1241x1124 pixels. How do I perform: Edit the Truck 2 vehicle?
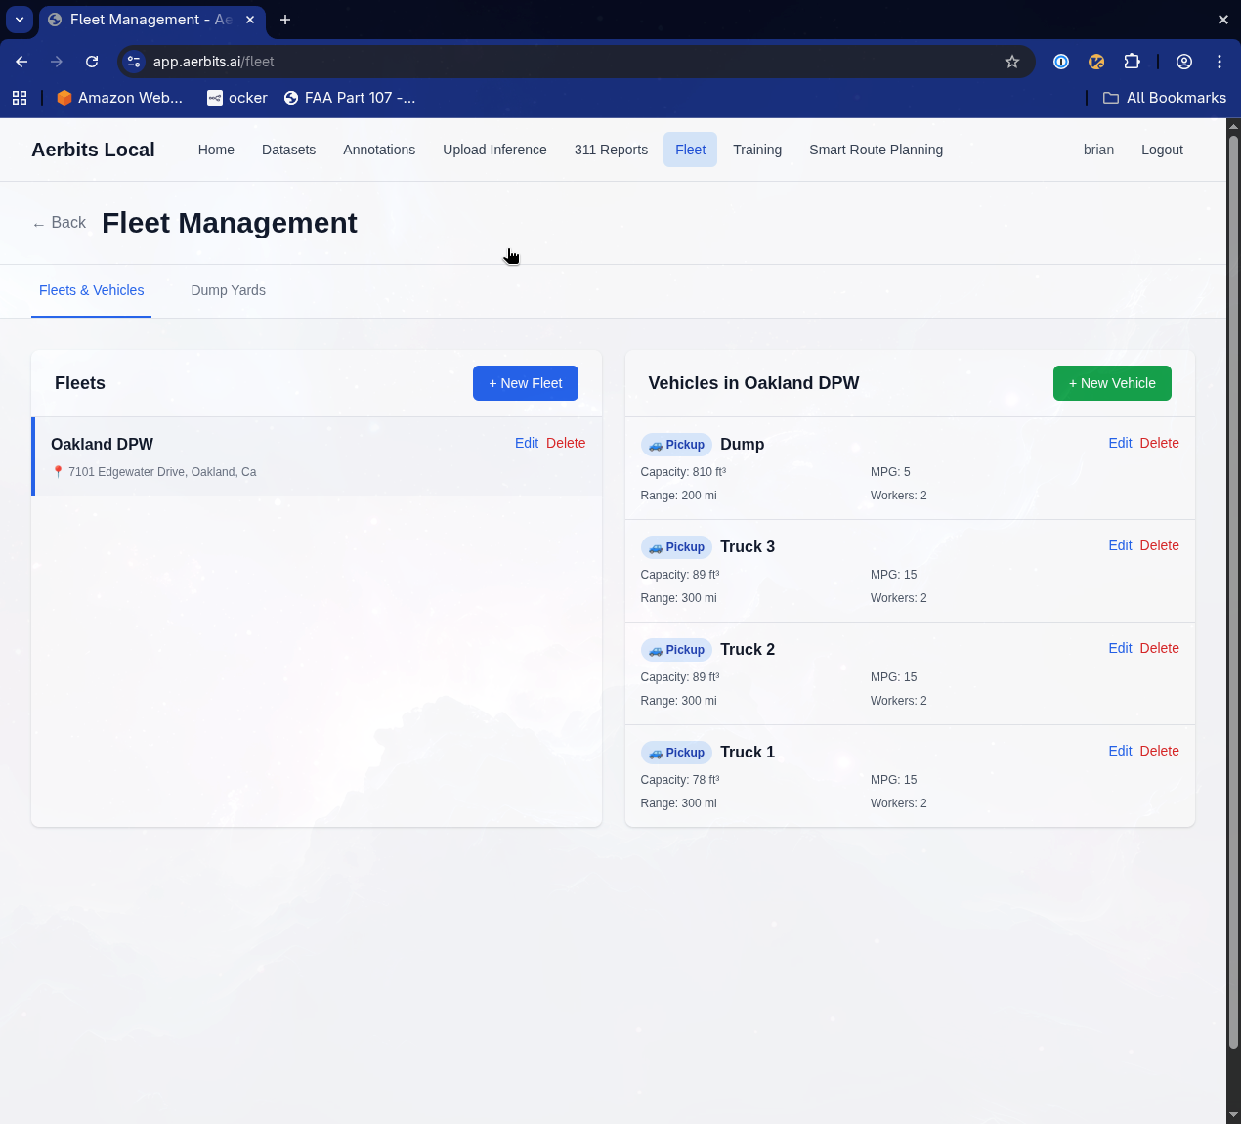(1120, 648)
